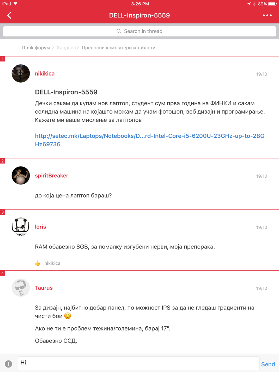Open username nikikica in first post
The width and height of the screenshot is (279, 372).
coord(45,74)
